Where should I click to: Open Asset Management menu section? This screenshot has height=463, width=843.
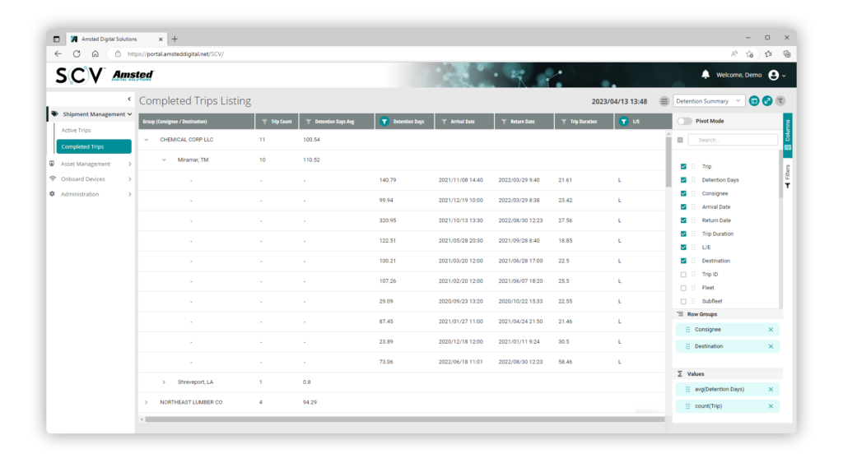click(86, 164)
